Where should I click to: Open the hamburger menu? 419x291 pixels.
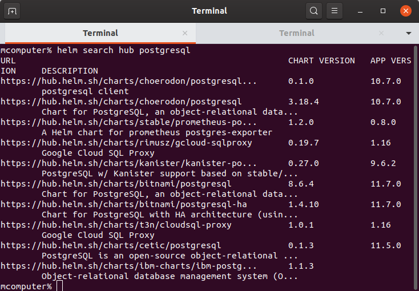tap(335, 11)
